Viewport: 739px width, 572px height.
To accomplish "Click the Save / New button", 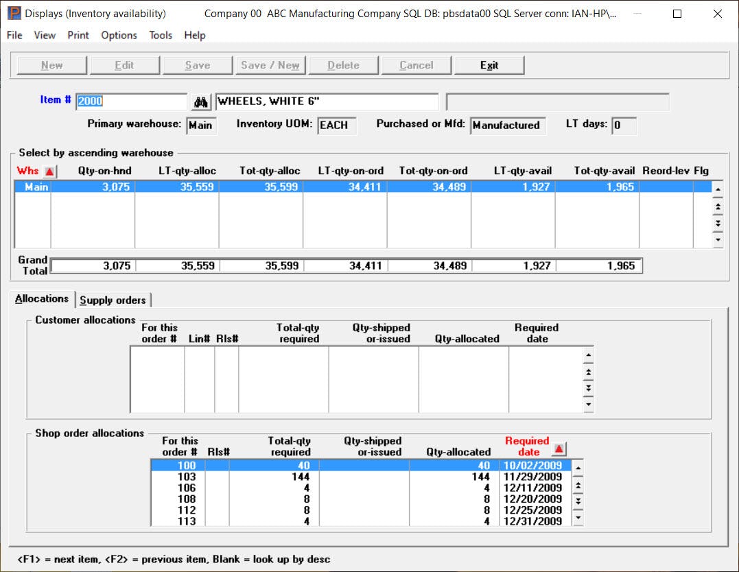I will point(270,64).
